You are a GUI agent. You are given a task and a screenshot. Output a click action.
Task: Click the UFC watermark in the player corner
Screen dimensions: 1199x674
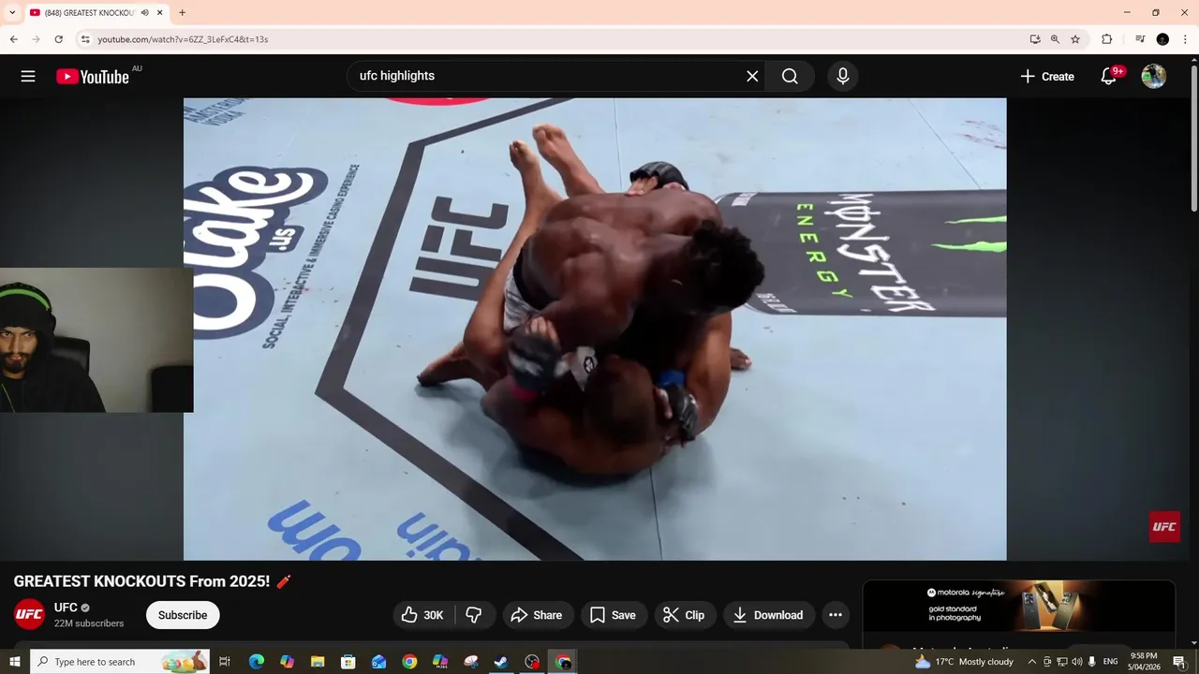coord(1164,526)
